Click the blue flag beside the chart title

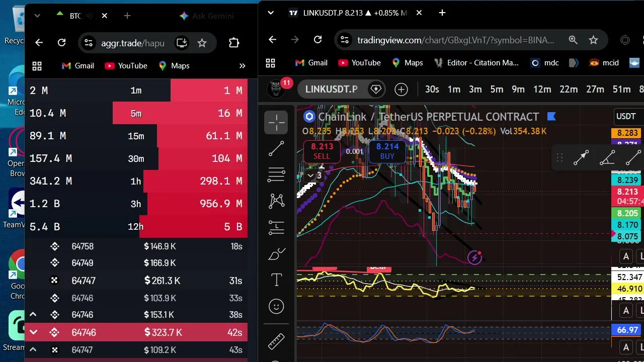tap(551, 117)
